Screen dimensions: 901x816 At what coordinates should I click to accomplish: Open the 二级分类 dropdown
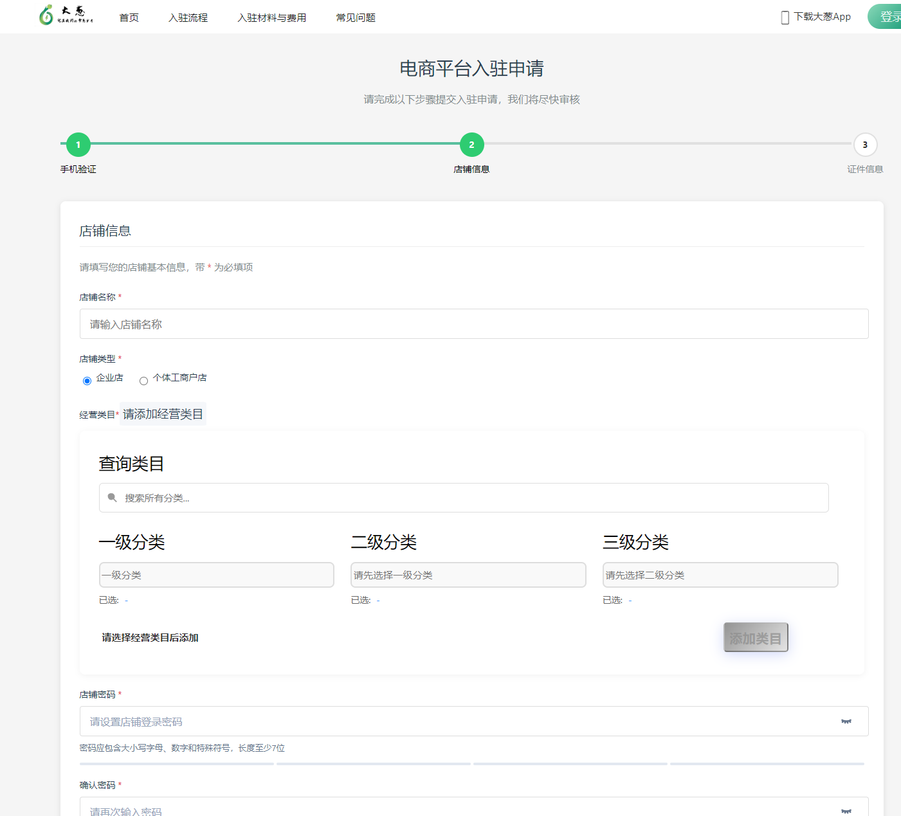468,575
